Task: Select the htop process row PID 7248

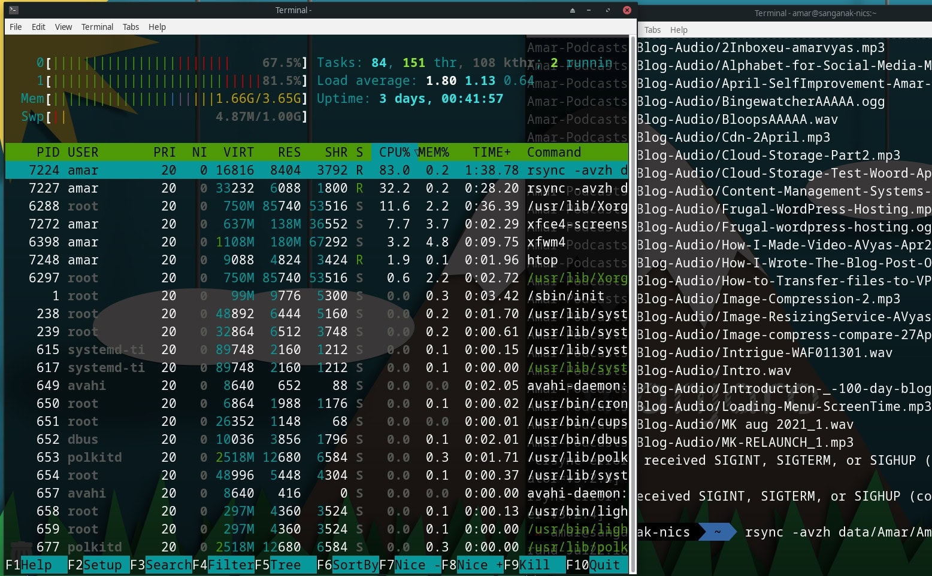Action: (x=316, y=260)
